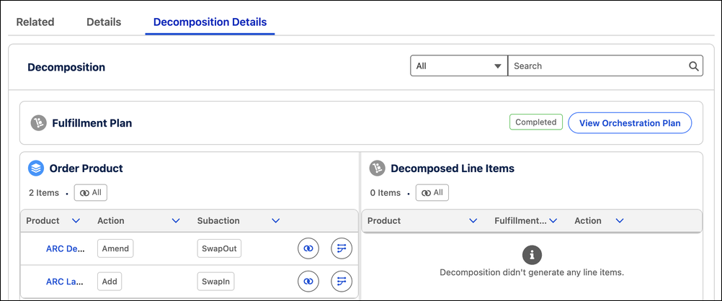Screen dimensions: 722x301
Task: Open the ARC La... product link
Action: coord(65,282)
